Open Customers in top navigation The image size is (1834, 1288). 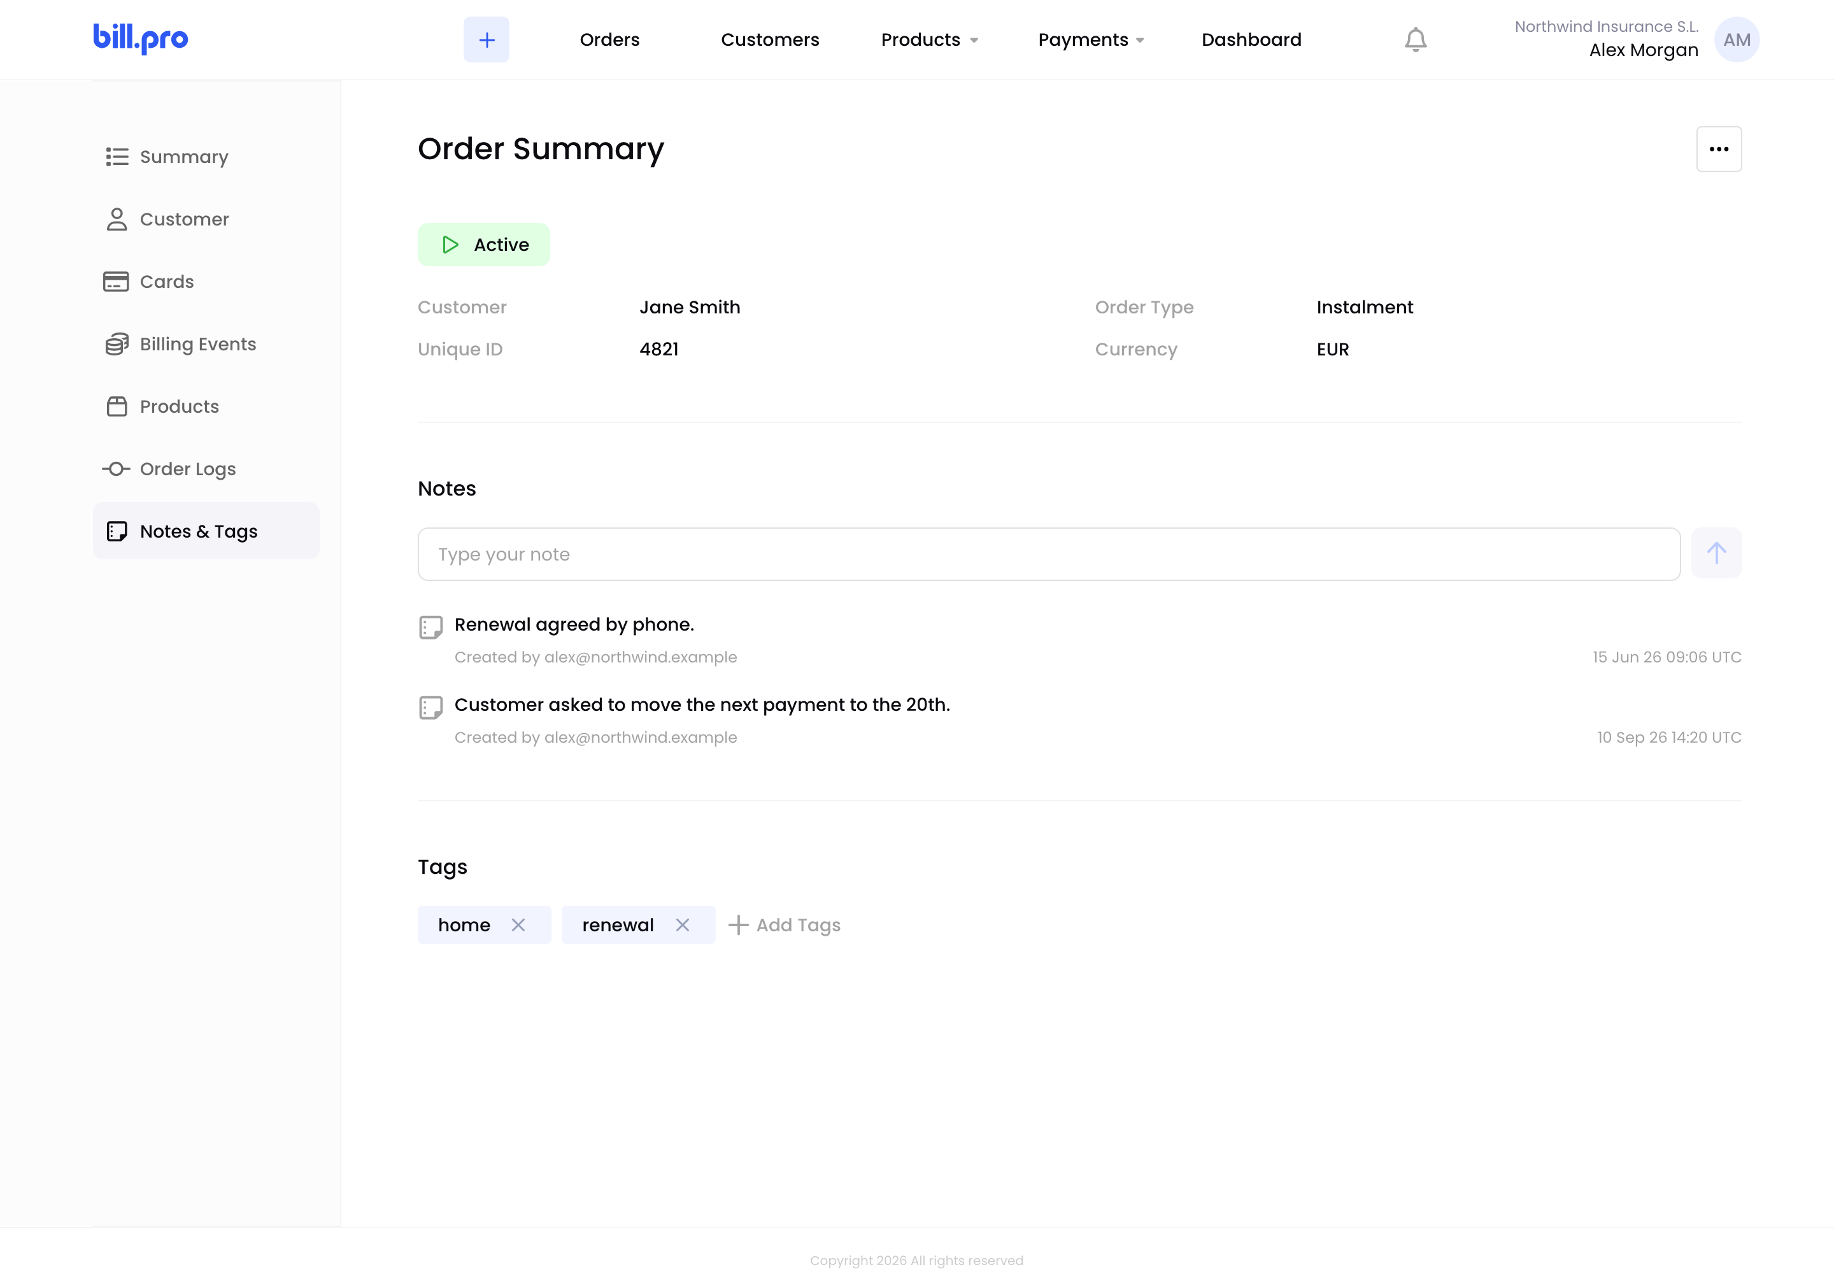point(770,40)
